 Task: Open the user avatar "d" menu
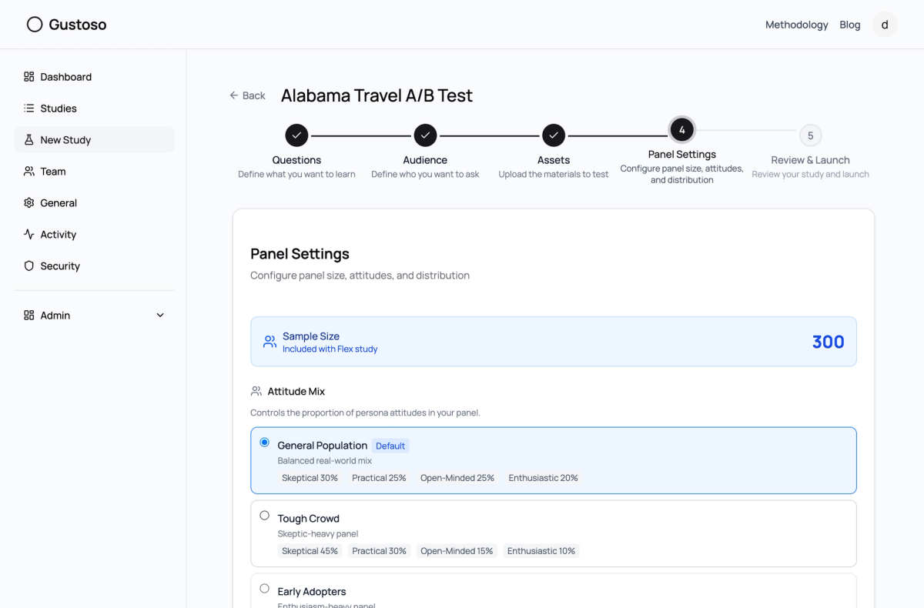coord(885,25)
